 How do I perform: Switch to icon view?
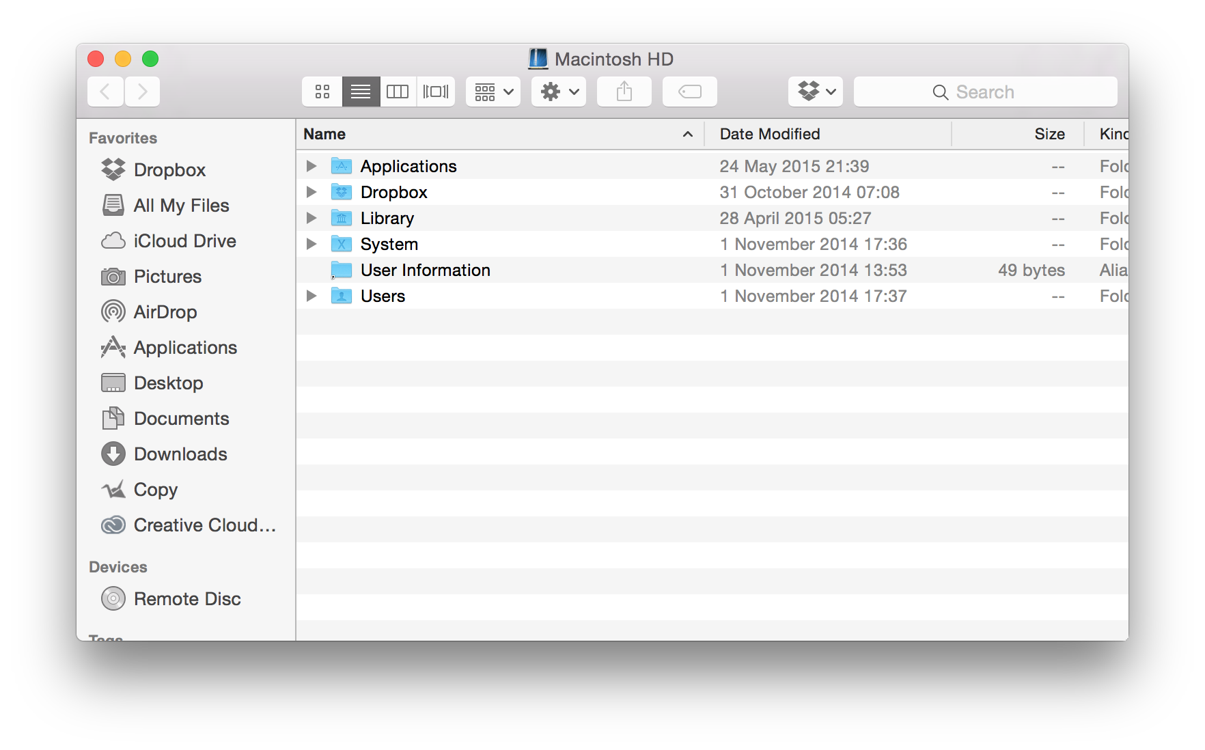(322, 92)
